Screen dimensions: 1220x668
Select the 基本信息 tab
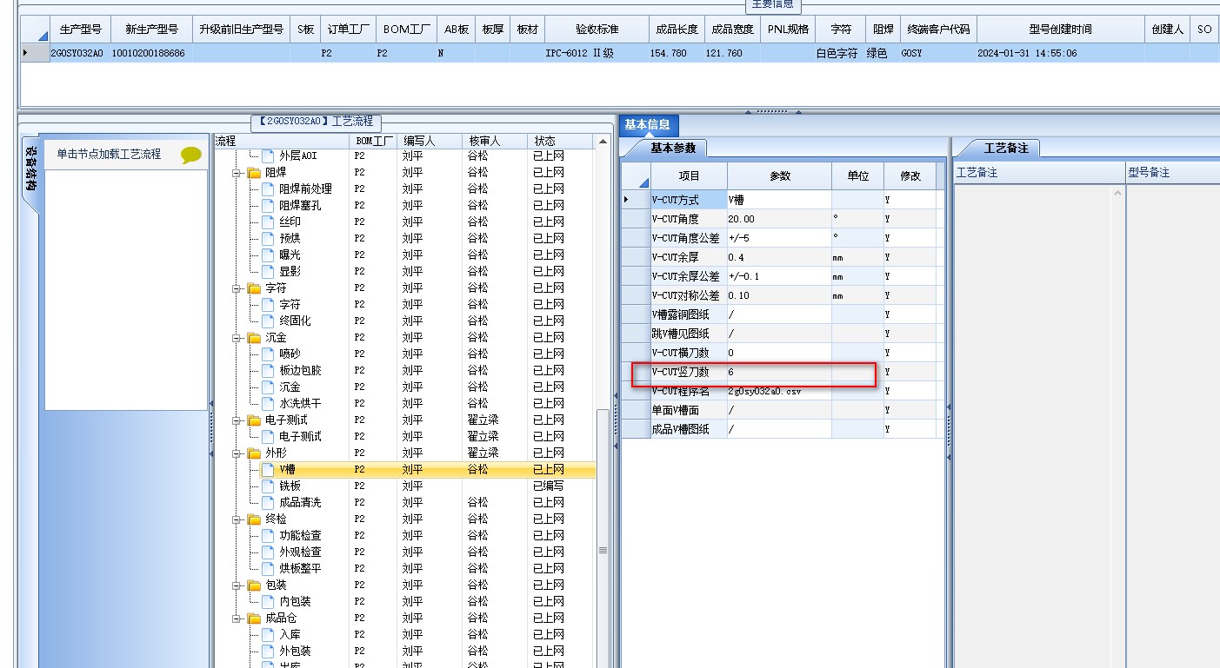coord(648,125)
